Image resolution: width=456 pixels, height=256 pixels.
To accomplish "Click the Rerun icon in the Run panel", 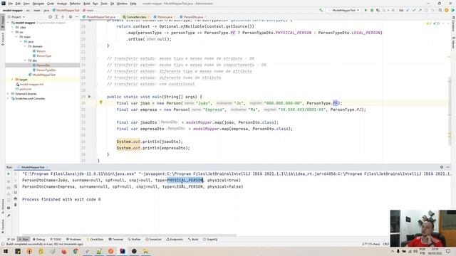I will tap(9, 174).
